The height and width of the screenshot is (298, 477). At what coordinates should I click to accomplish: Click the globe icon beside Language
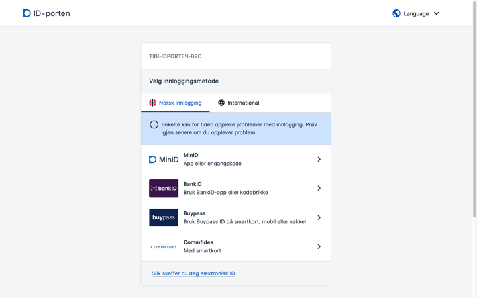coord(396,13)
